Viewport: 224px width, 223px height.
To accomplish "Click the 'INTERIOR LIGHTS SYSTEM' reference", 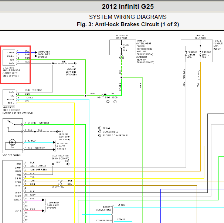I will click(x=62, y=146).
